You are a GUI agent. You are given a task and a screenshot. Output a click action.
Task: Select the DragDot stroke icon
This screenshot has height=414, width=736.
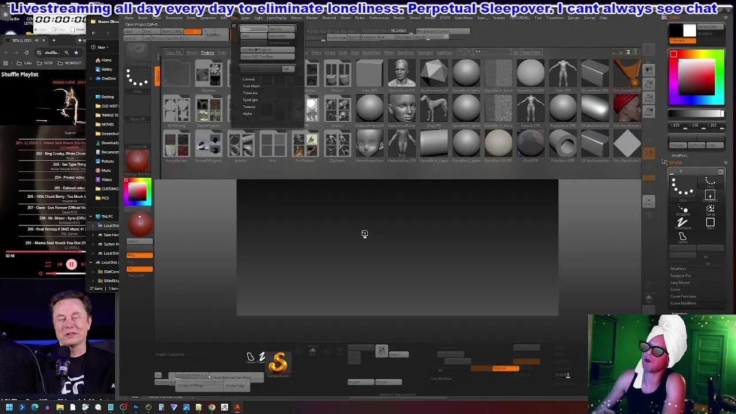pyautogui.click(x=683, y=210)
